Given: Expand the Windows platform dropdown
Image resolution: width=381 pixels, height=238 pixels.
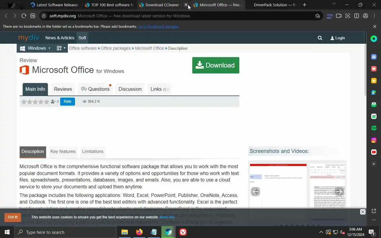Looking at the screenshot, I should pyautogui.click(x=35, y=48).
